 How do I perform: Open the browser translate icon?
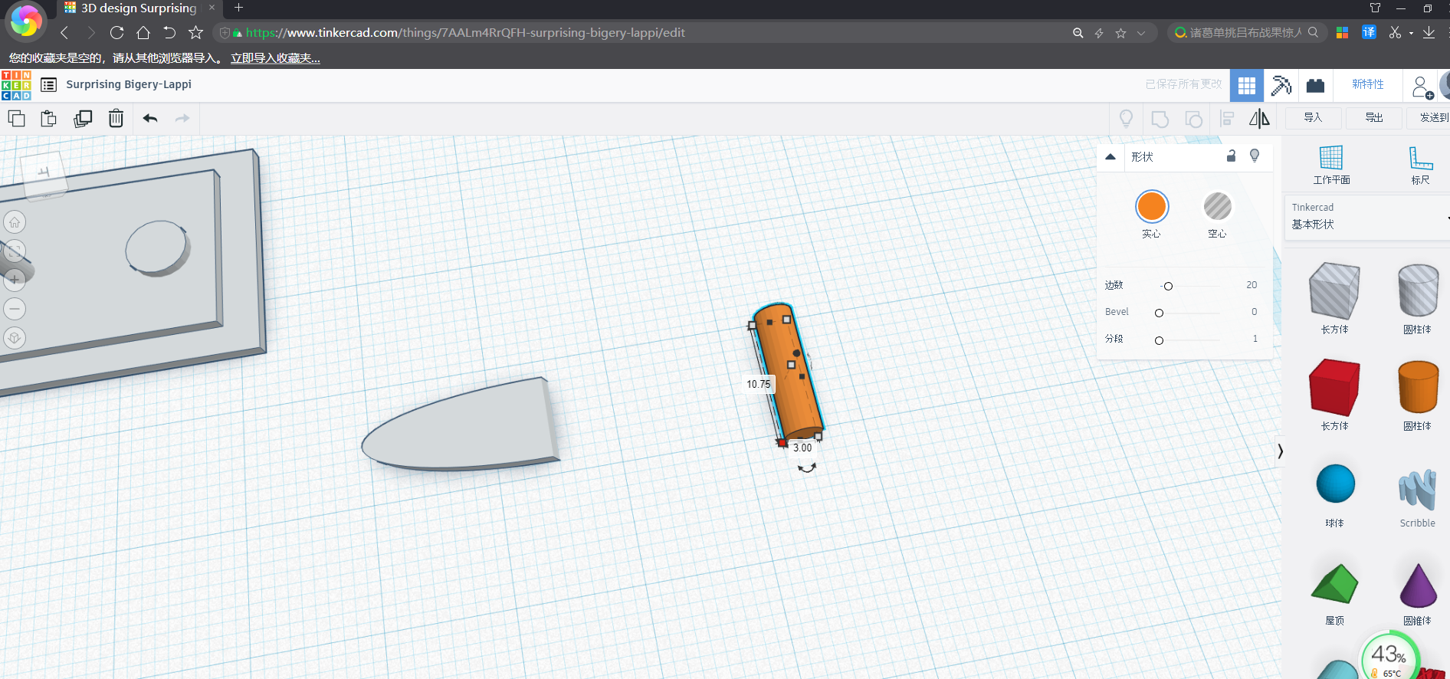(x=1369, y=32)
